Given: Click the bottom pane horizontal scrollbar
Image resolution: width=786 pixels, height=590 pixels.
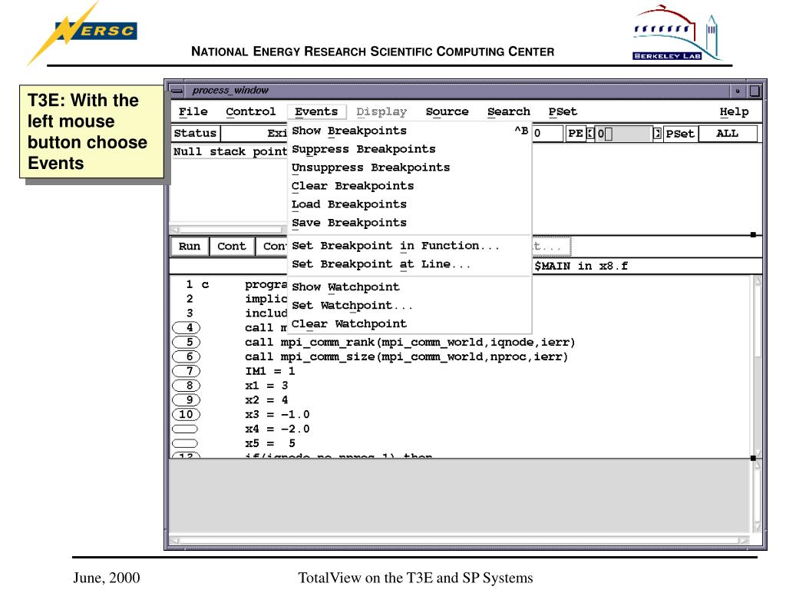Looking at the screenshot, I should click(459, 540).
